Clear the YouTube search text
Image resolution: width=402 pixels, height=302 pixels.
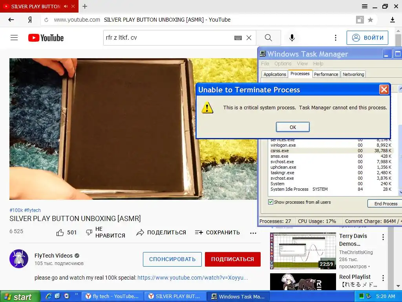[x=249, y=38]
